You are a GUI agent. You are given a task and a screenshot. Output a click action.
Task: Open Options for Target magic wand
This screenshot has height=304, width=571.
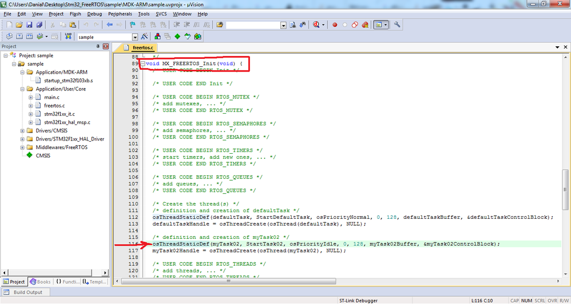coord(145,37)
